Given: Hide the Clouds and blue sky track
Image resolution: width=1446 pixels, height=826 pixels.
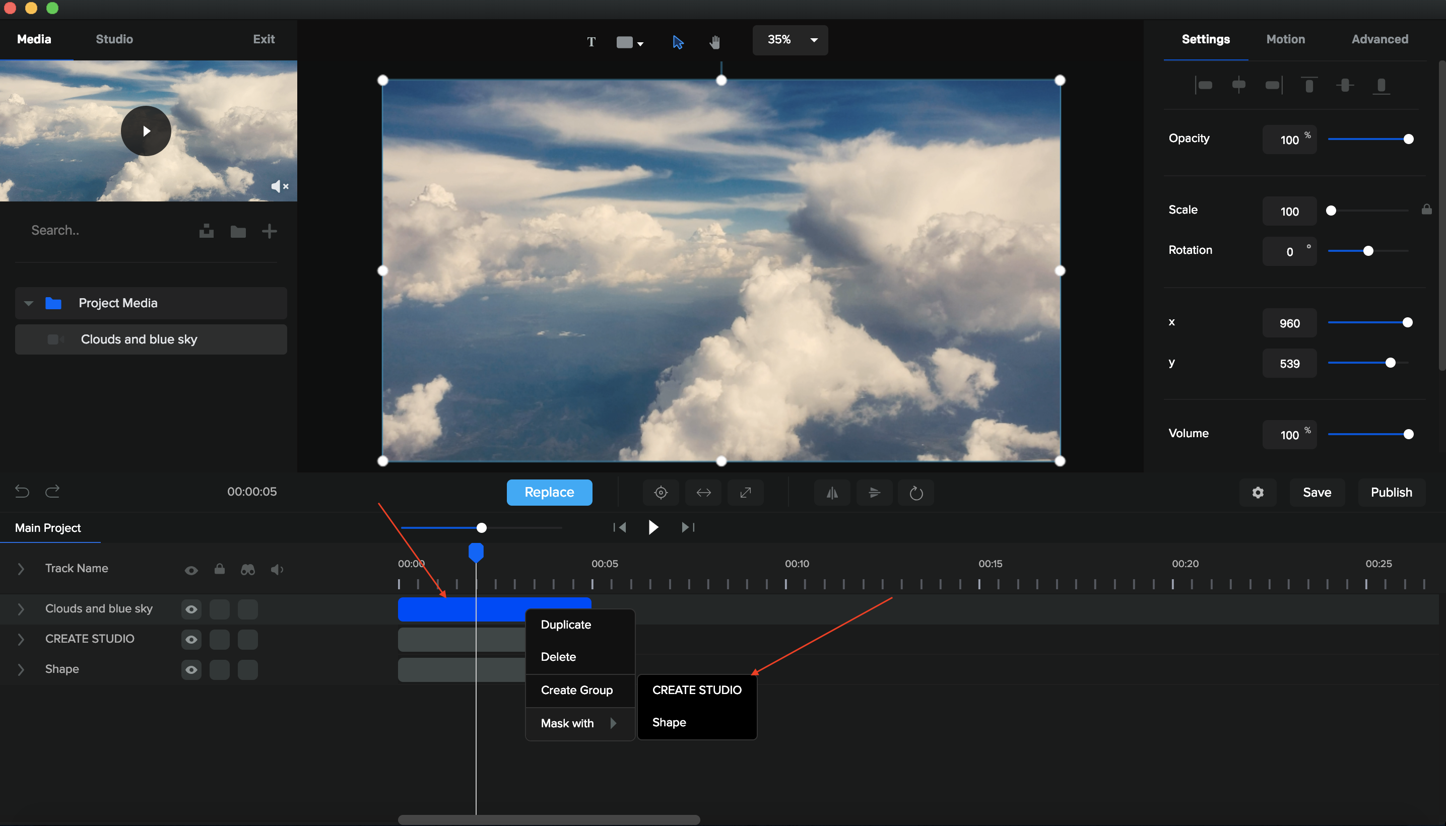Looking at the screenshot, I should click(191, 609).
